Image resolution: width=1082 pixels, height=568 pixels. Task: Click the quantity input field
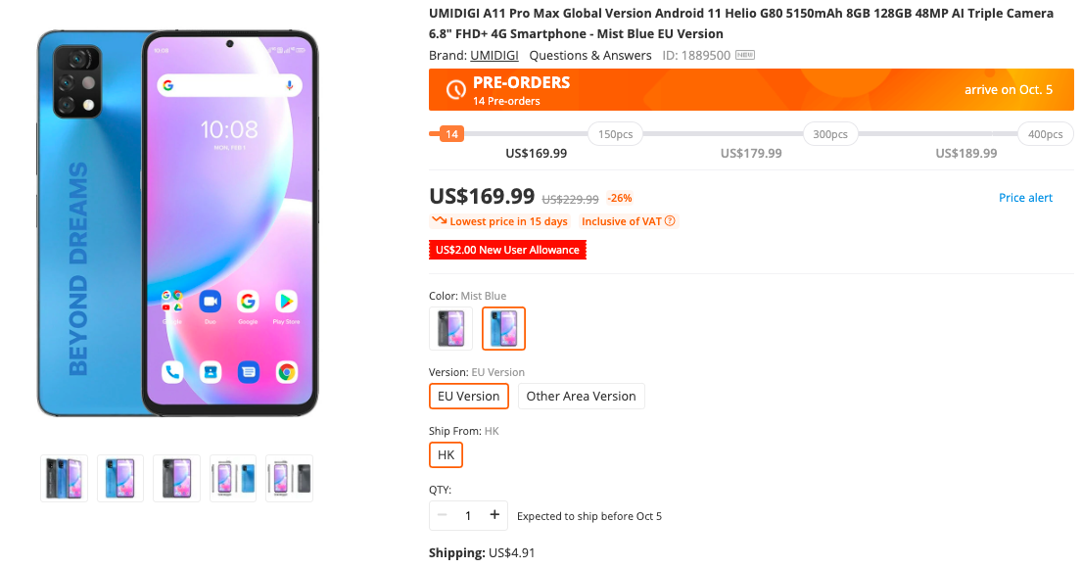point(468,515)
